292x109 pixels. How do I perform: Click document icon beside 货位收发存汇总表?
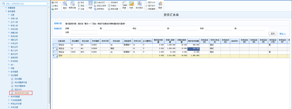coord(12,93)
